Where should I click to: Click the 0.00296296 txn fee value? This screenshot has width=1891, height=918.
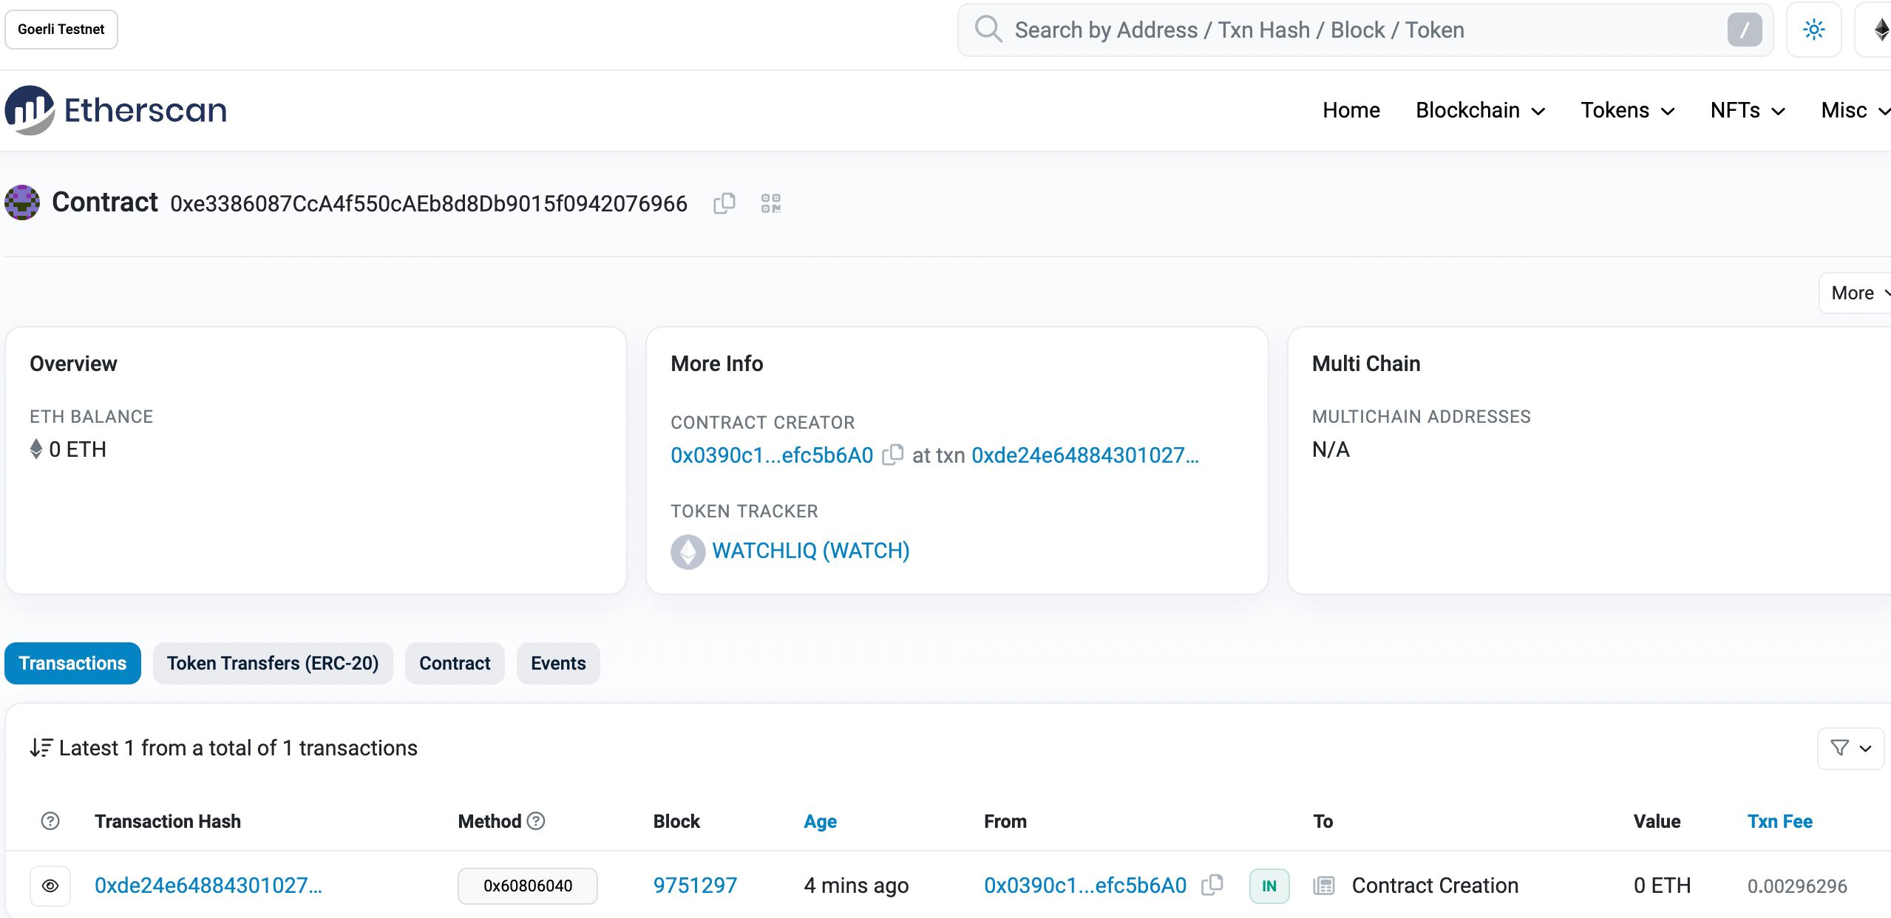point(1797,885)
